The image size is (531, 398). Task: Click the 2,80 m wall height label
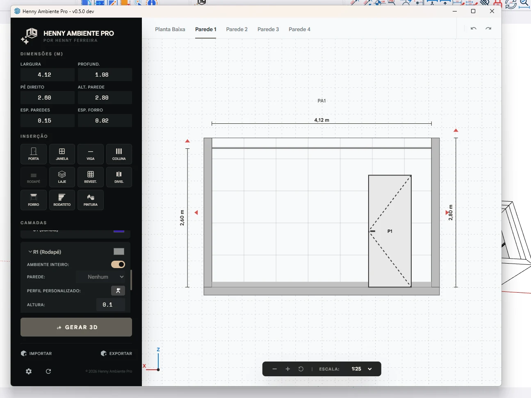tap(451, 213)
